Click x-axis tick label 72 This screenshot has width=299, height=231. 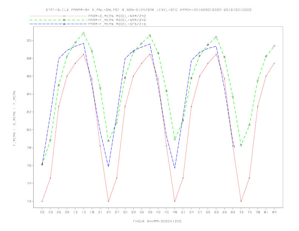pyautogui.click(x=241, y=212)
